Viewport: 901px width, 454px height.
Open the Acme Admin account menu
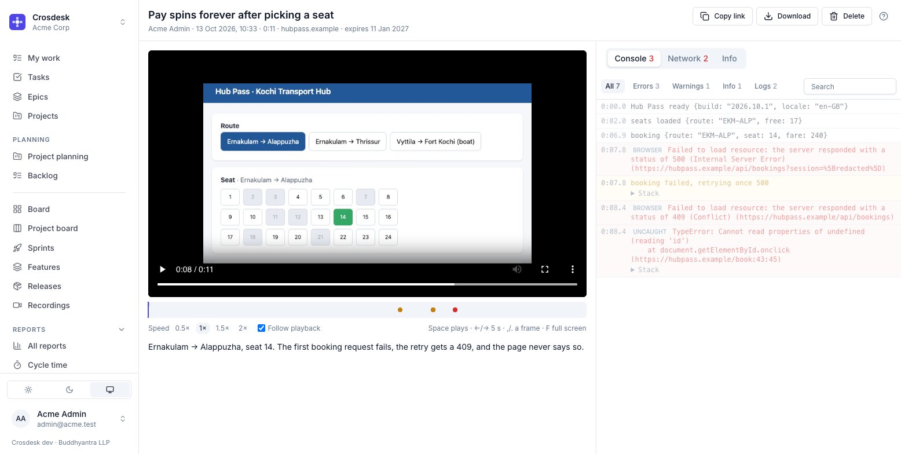[x=69, y=419]
